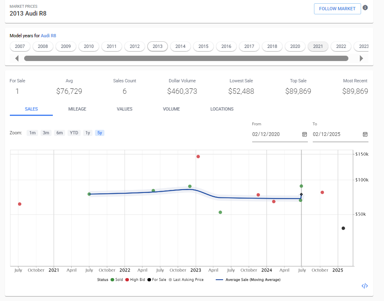Screen dimensions: 384x301
Task: Choose the 2021 model year chip
Action: (x=318, y=46)
